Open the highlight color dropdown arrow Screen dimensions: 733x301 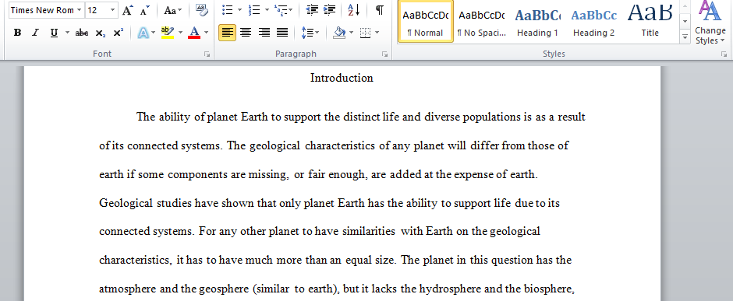click(180, 33)
